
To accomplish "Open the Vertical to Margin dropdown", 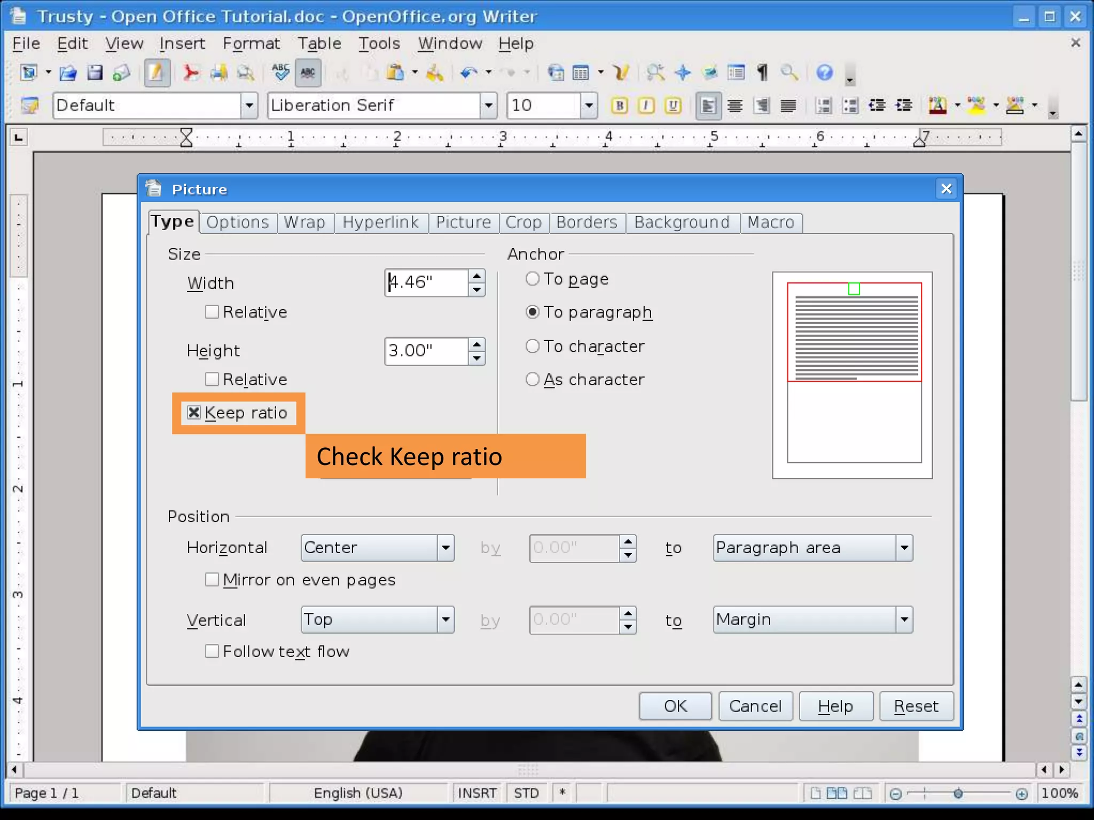I will click(904, 620).
